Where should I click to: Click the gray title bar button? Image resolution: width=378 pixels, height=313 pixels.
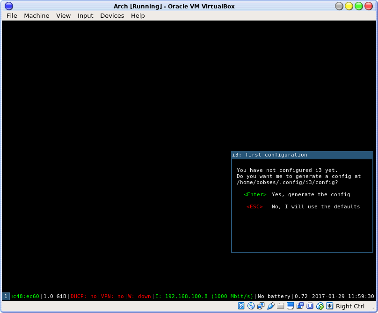point(339,6)
